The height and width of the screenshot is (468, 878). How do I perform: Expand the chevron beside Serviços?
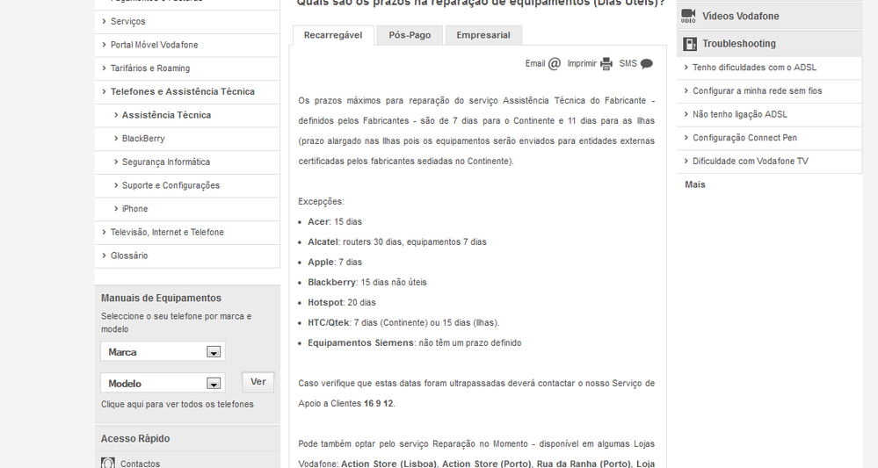click(105, 21)
